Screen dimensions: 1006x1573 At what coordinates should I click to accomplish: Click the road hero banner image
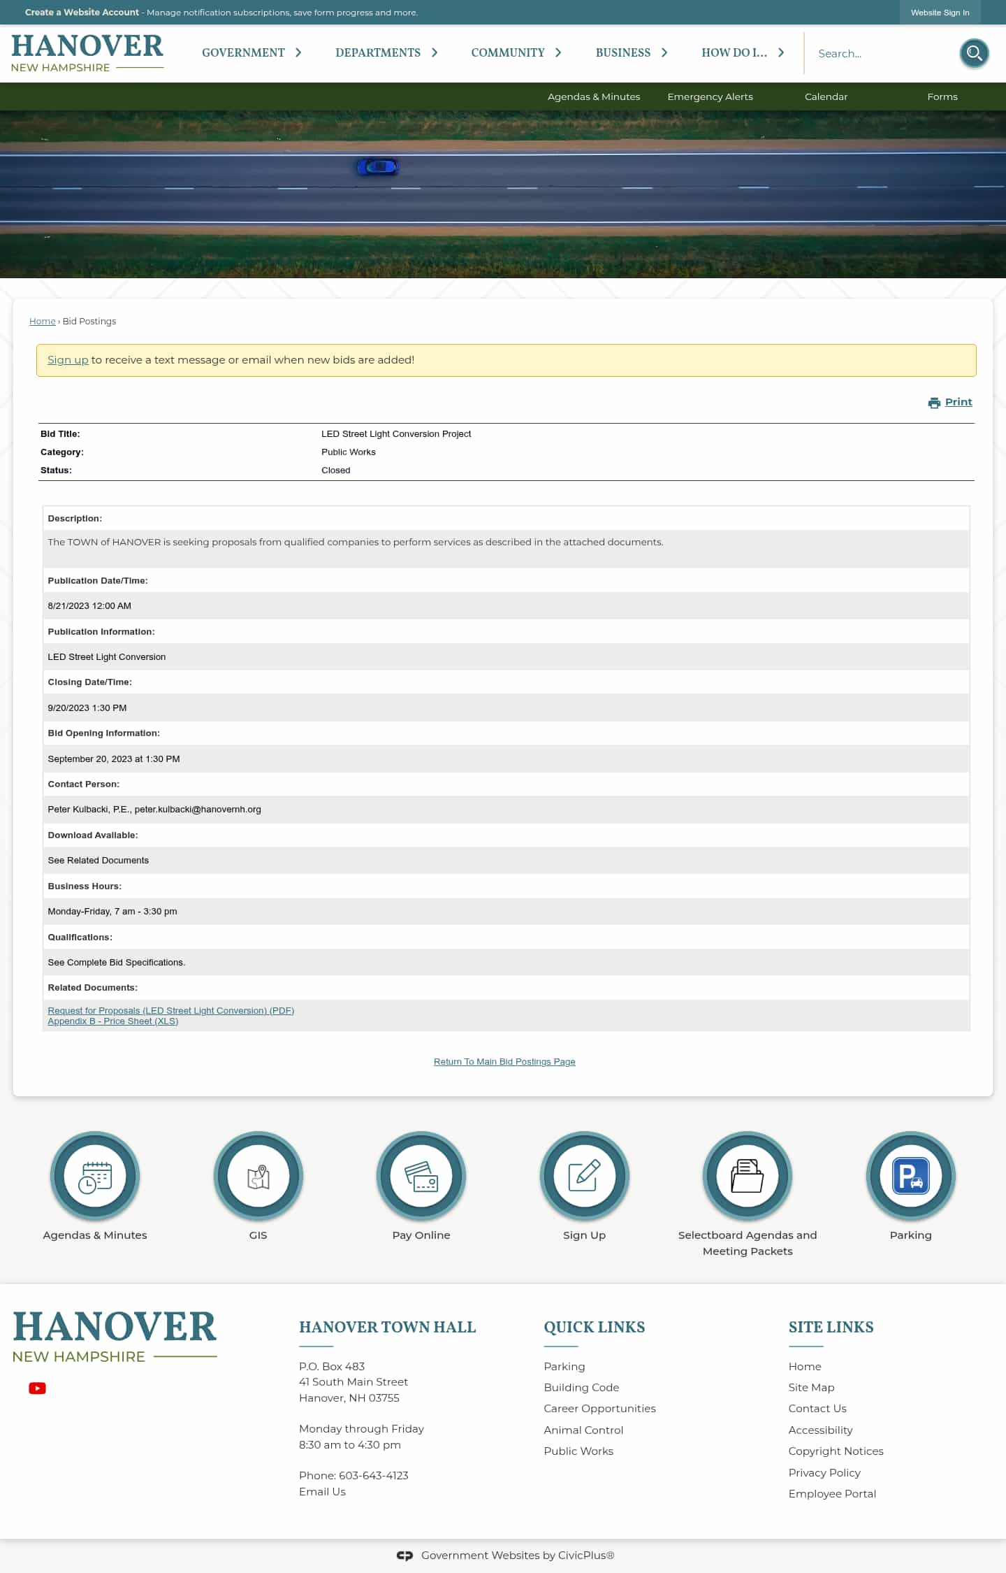click(x=503, y=194)
